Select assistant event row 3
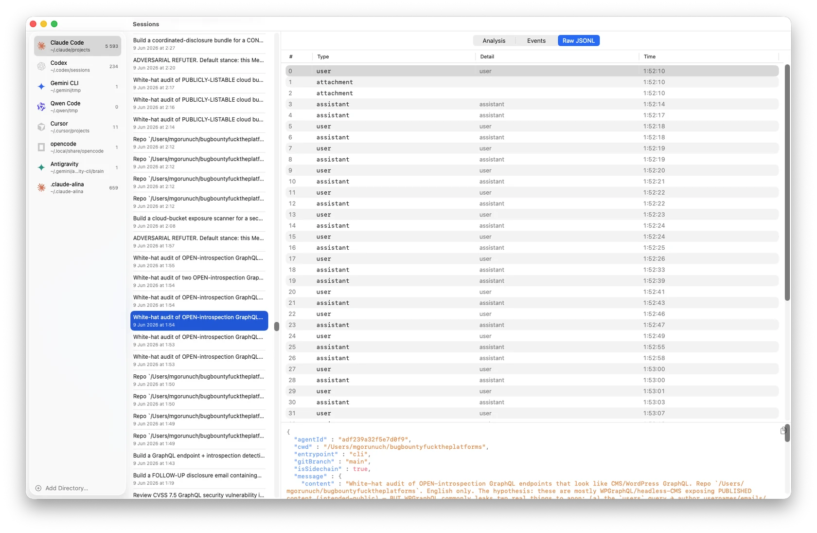The height and width of the screenshot is (533, 817). click(532, 104)
